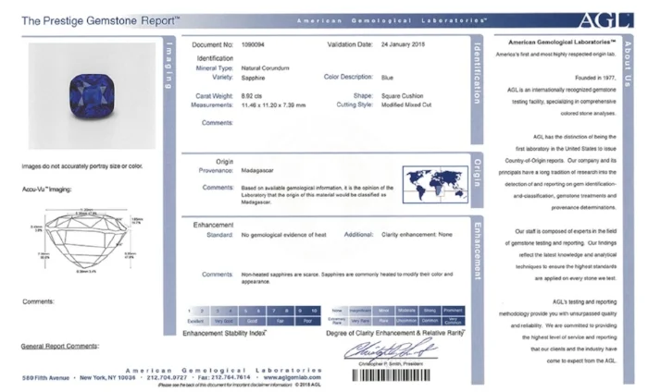Click the Strong clarity enhancement cell
Screen dimensions: 648x392
pos(430,311)
